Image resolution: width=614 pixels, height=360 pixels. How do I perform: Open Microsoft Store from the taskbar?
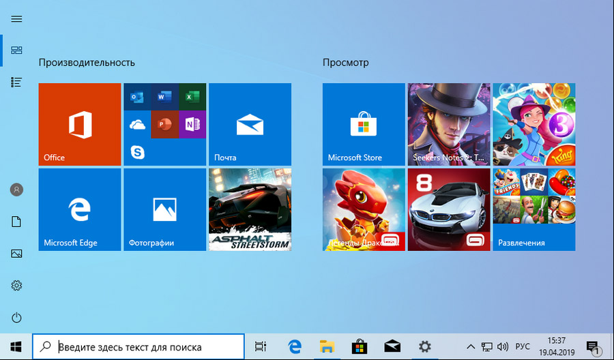pos(360,346)
